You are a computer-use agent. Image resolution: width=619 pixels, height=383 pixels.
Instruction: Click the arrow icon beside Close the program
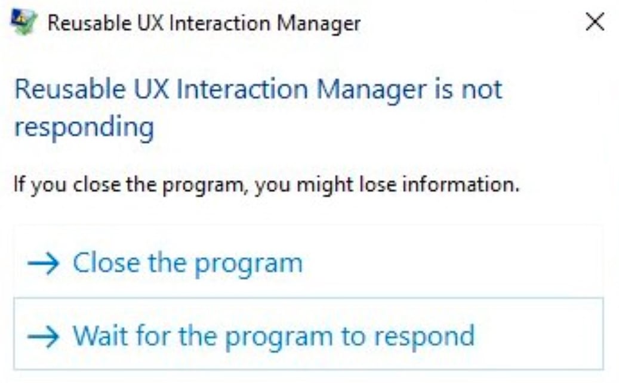pos(44,263)
